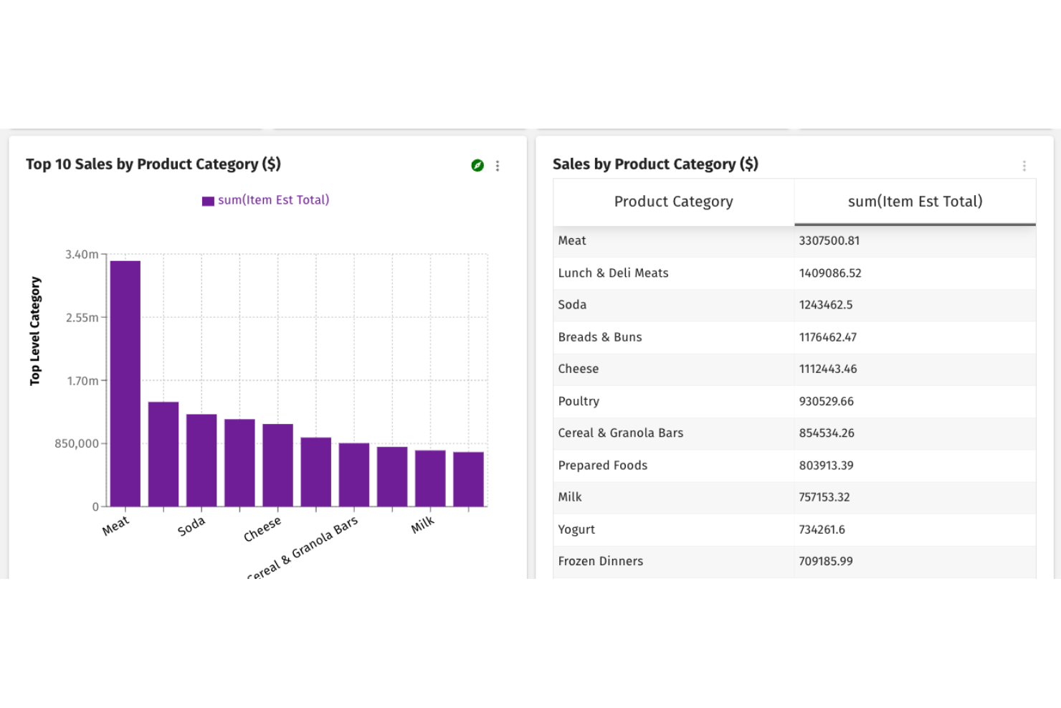Click the value 1112443.46
The height and width of the screenshot is (708, 1061).
click(828, 369)
